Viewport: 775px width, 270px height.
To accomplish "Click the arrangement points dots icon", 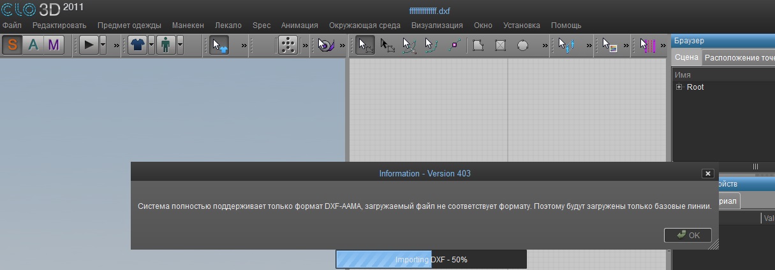I will tap(288, 45).
